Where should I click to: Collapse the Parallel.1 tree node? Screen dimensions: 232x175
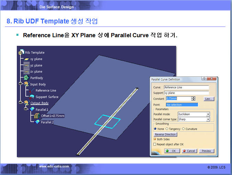pos(26,109)
